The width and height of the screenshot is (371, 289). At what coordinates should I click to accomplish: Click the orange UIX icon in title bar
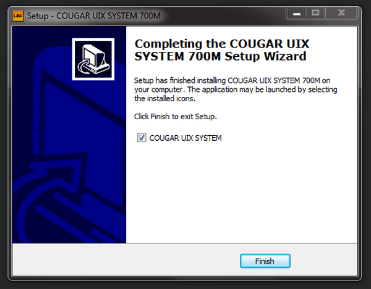click(x=18, y=16)
